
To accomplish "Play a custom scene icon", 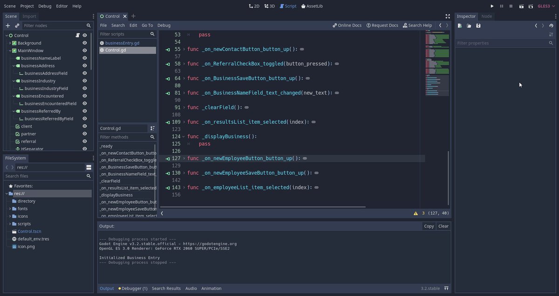I will [530, 6].
